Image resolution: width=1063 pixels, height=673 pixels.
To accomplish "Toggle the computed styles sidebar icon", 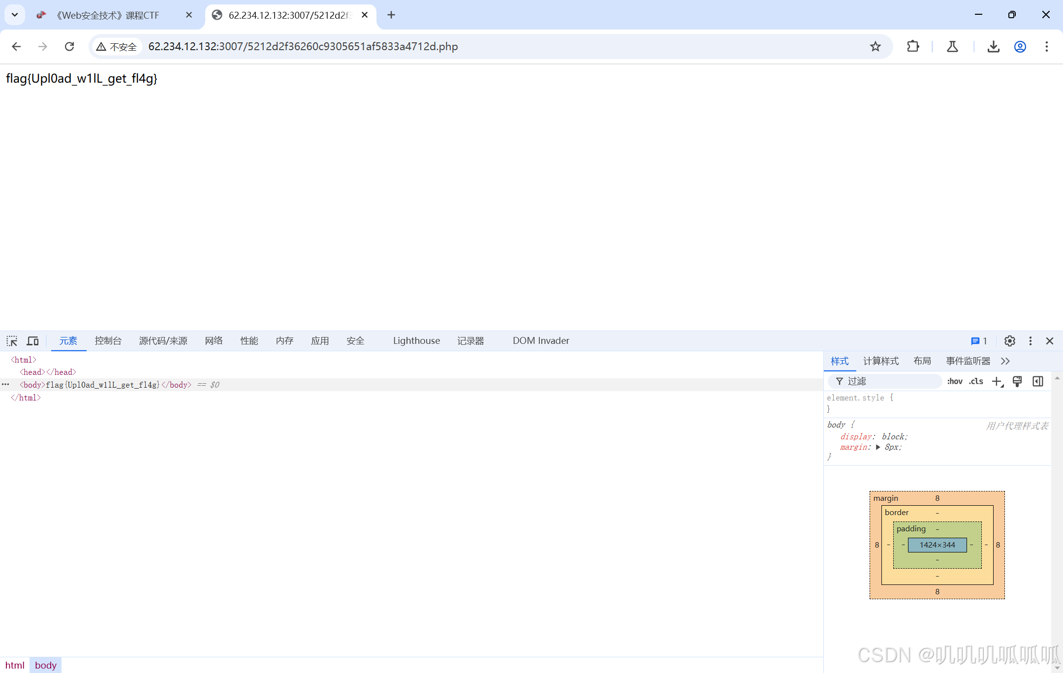I will pyautogui.click(x=1038, y=381).
